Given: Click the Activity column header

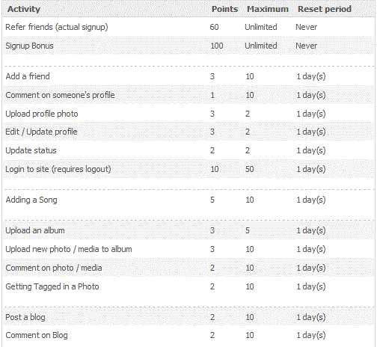Looking at the screenshot, I should pos(24,9).
